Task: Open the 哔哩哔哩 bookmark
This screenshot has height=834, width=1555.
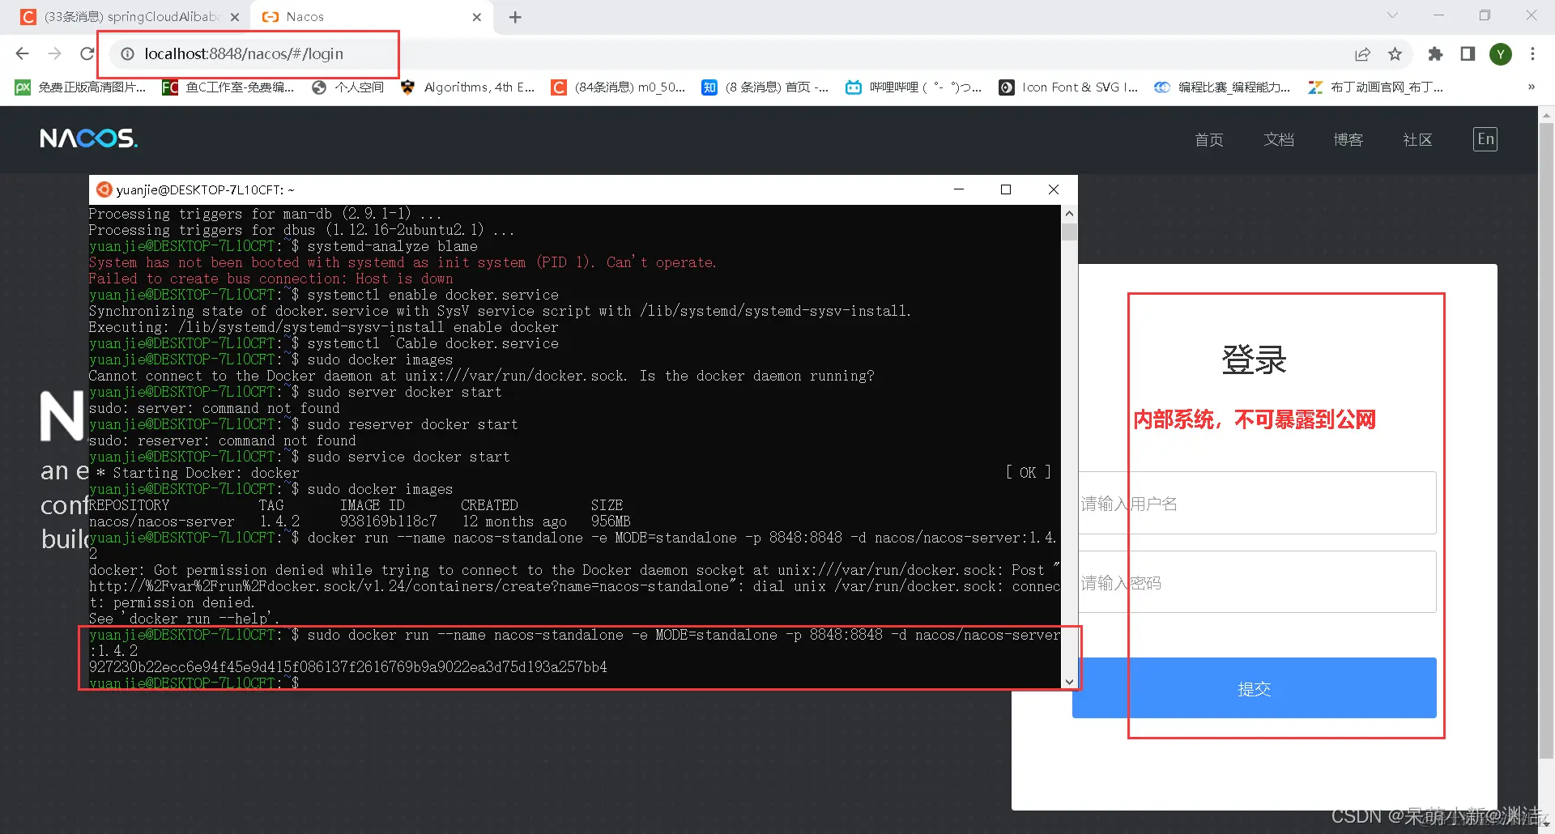Action: pyautogui.click(x=914, y=87)
